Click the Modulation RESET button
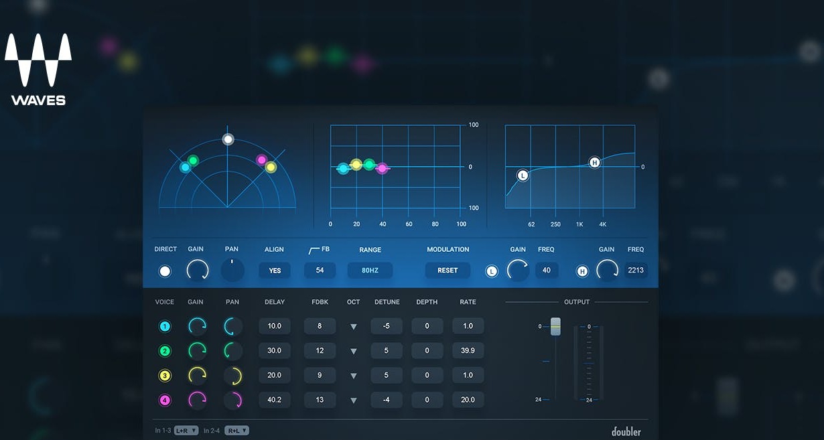Screen dimensions: 824x440 [448, 271]
